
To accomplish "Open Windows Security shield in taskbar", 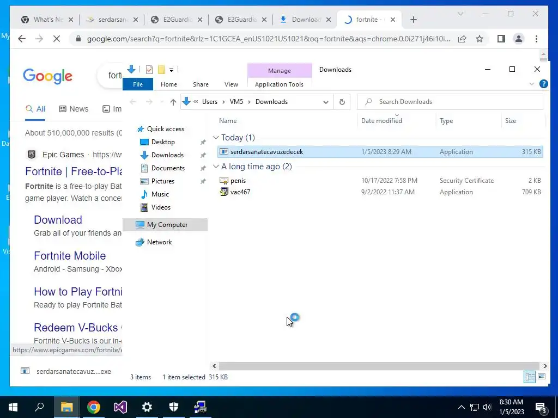I will pyautogui.click(x=174, y=407).
